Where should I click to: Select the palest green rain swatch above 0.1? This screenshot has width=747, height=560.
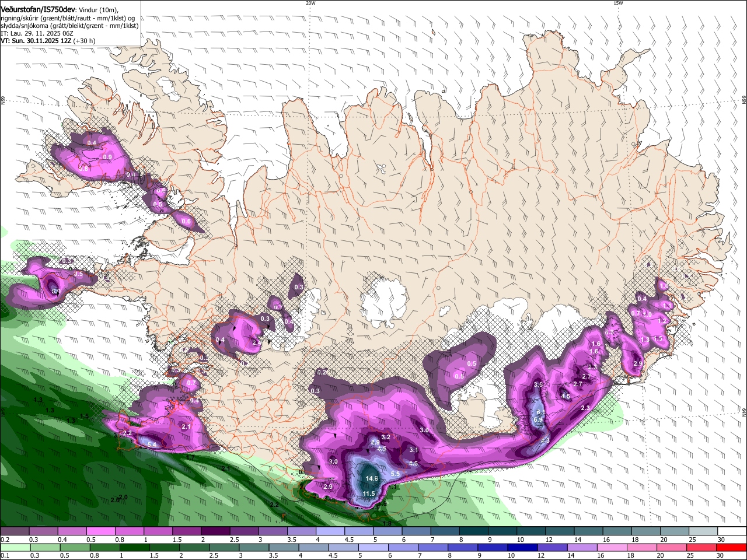tap(16, 548)
